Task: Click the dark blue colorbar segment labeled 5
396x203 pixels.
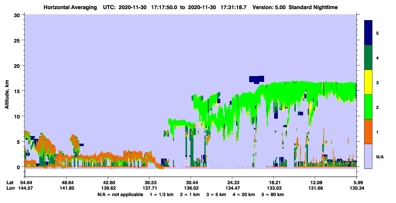Action: click(x=368, y=33)
